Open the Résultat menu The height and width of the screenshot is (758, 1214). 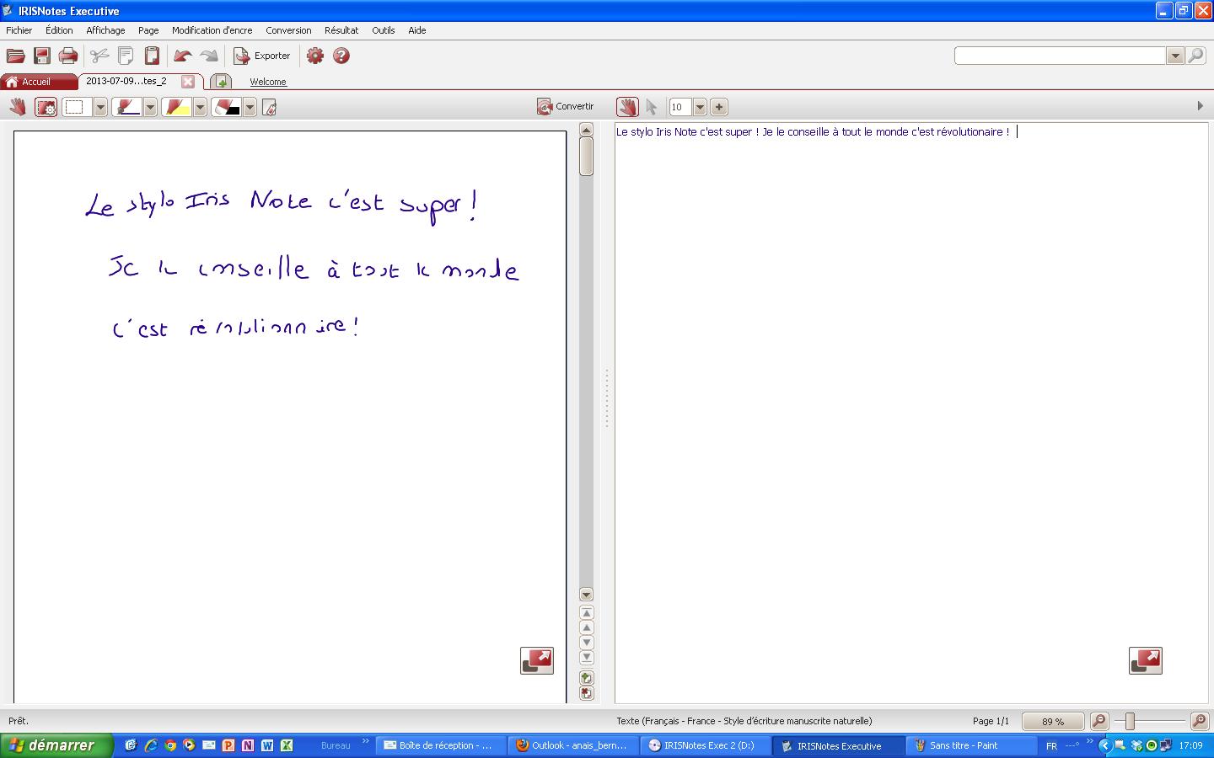(341, 30)
